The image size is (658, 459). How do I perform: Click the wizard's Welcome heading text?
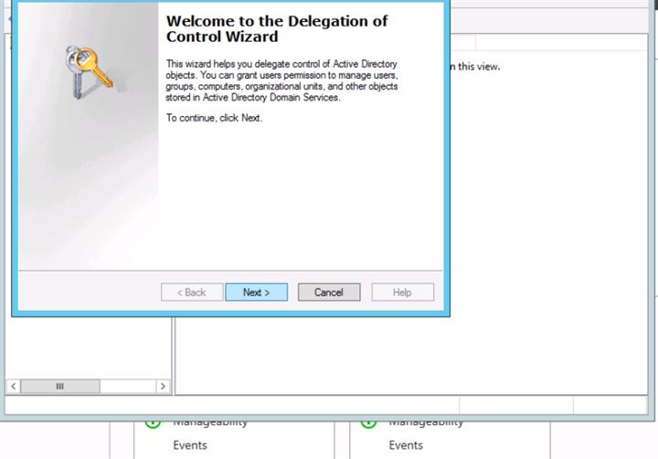click(276, 28)
